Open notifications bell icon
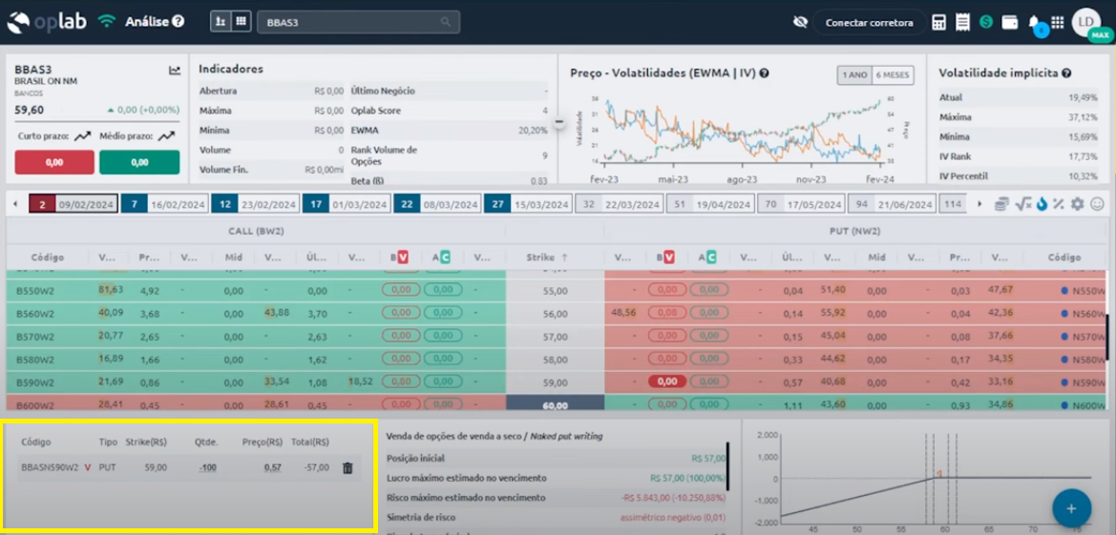This screenshot has width=1116, height=535. tap(1035, 23)
